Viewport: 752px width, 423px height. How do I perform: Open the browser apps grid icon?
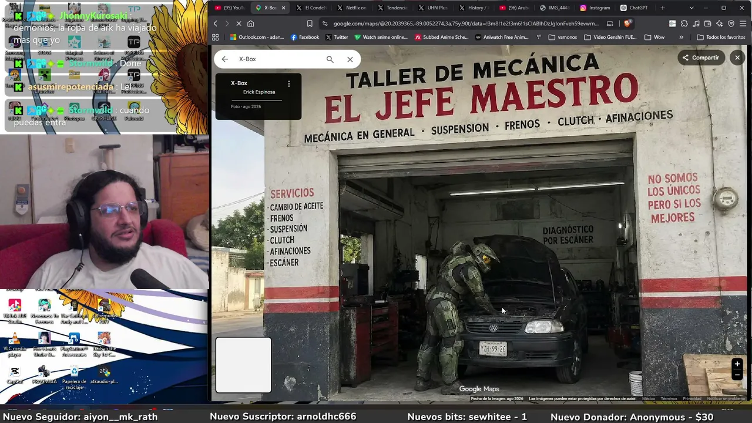(216, 37)
